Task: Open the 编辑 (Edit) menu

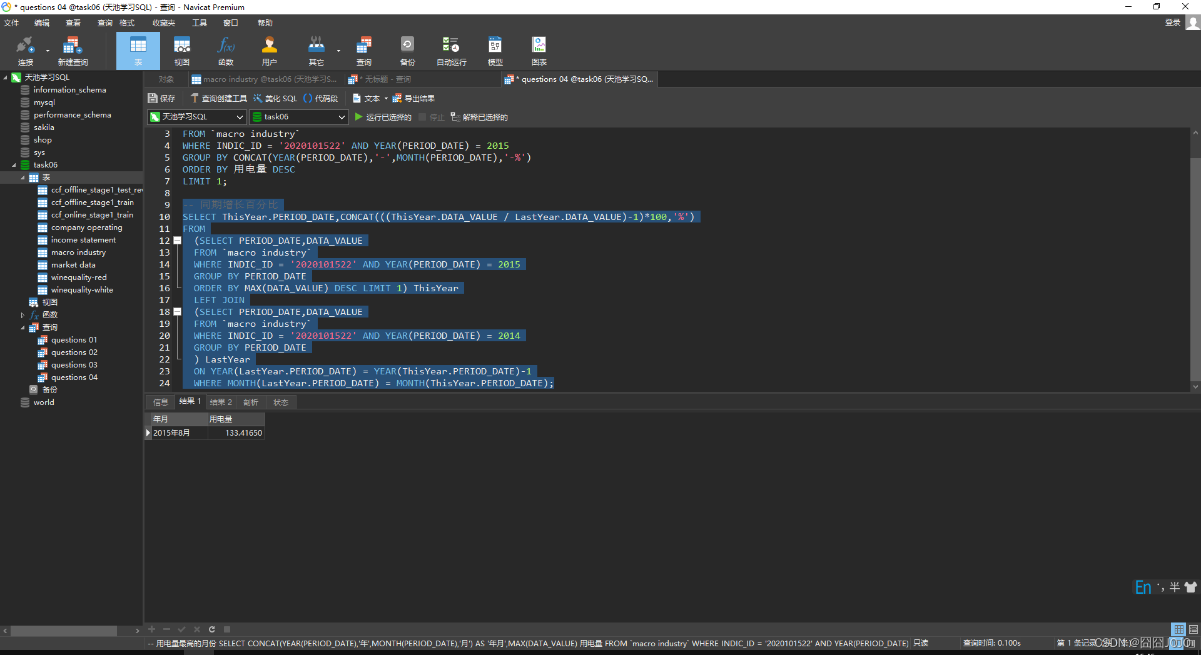Action: [x=42, y=22]
